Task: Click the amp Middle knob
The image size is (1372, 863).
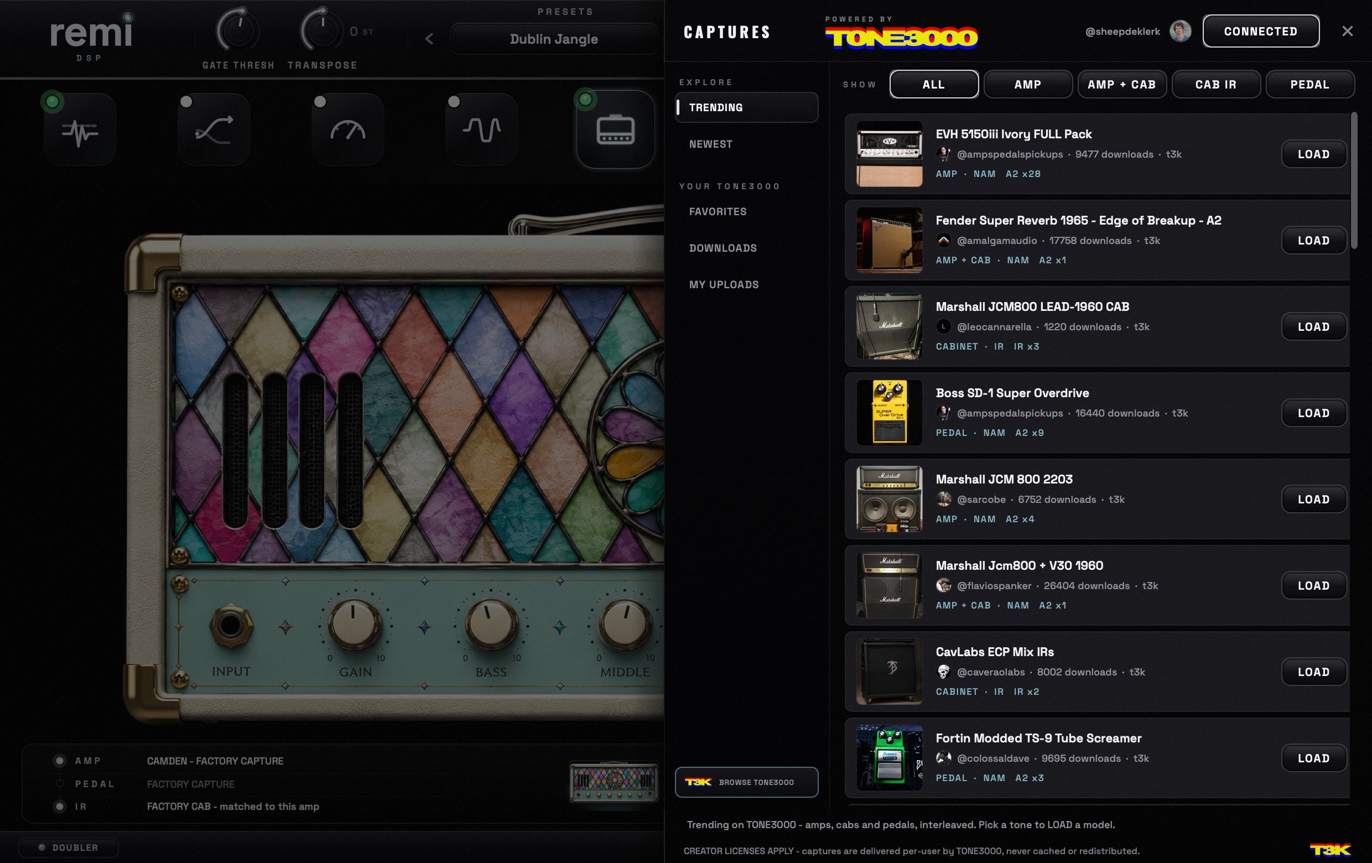Action: pos(625,625)
